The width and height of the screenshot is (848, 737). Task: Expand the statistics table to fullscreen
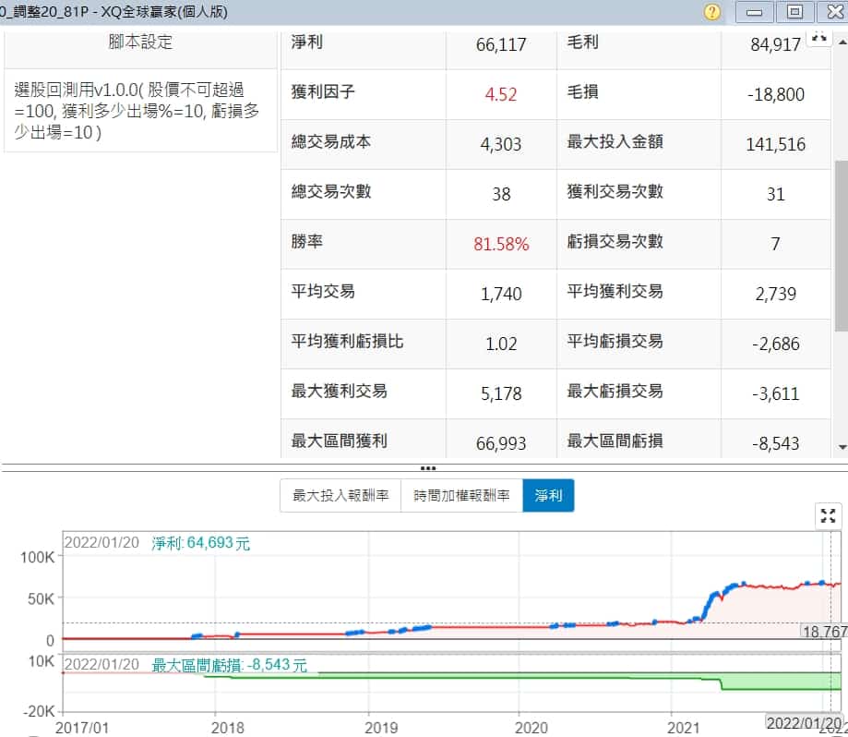[818, 38]
